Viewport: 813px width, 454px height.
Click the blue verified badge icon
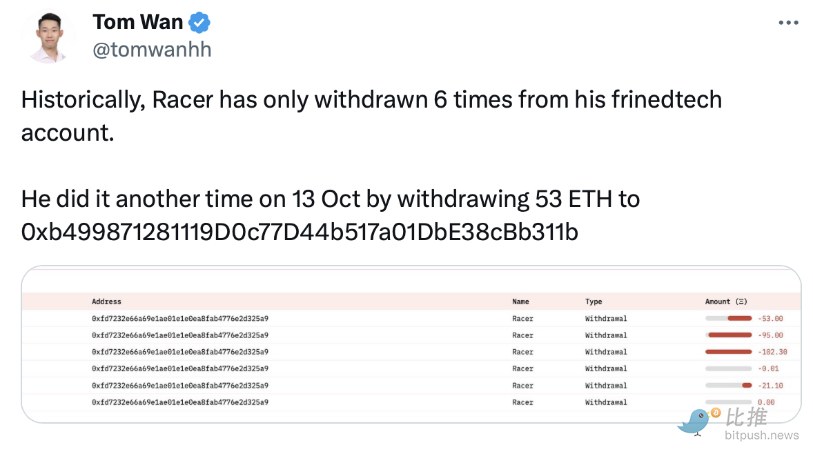point(199,23)
